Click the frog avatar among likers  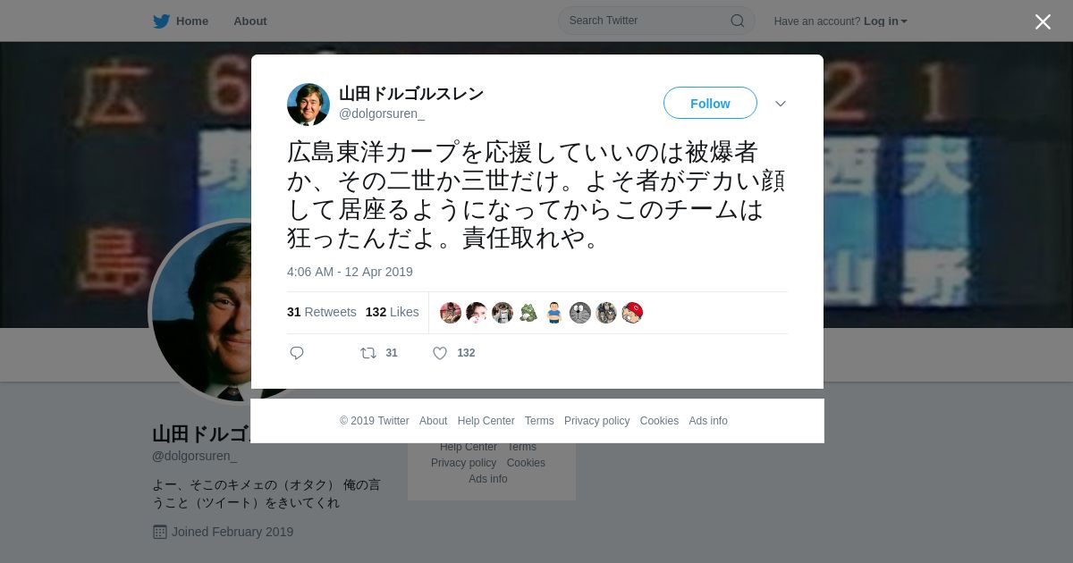click(x=528, y=313)
